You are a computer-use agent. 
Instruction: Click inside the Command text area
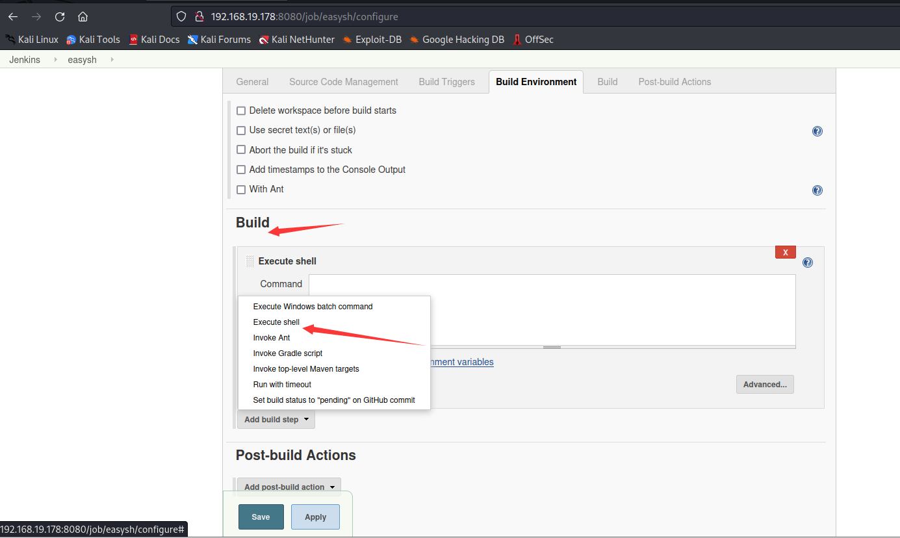coord(552,309)
